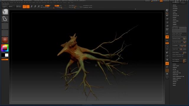The image size is (189, 106).
Task: Select the Rotate transform icon in top shelf
Action: click(x=39, y=6)
